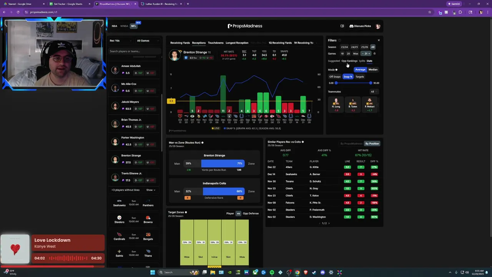The width and height of the screenshot is (492, 277).
Task: Set Games filter to Max
Action: [356, 53]
